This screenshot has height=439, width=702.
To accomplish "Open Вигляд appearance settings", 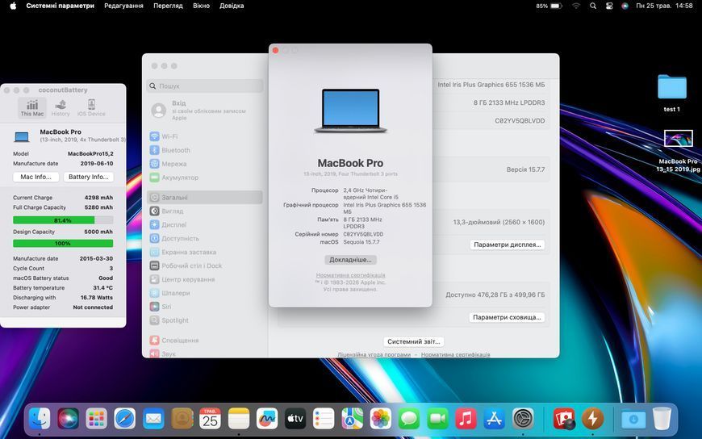I will tap(205, 211).
